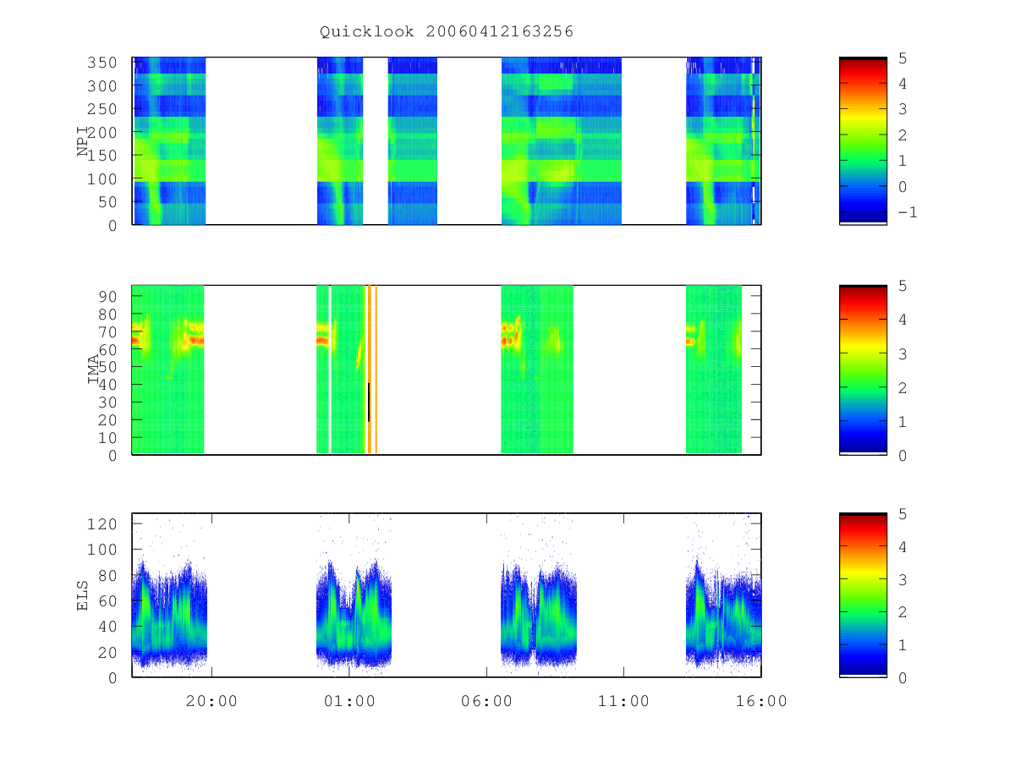This screenshot has height=761, width=1015.
Task: Click the black vertical line in IMA panel
Action: tap(369, 402)
